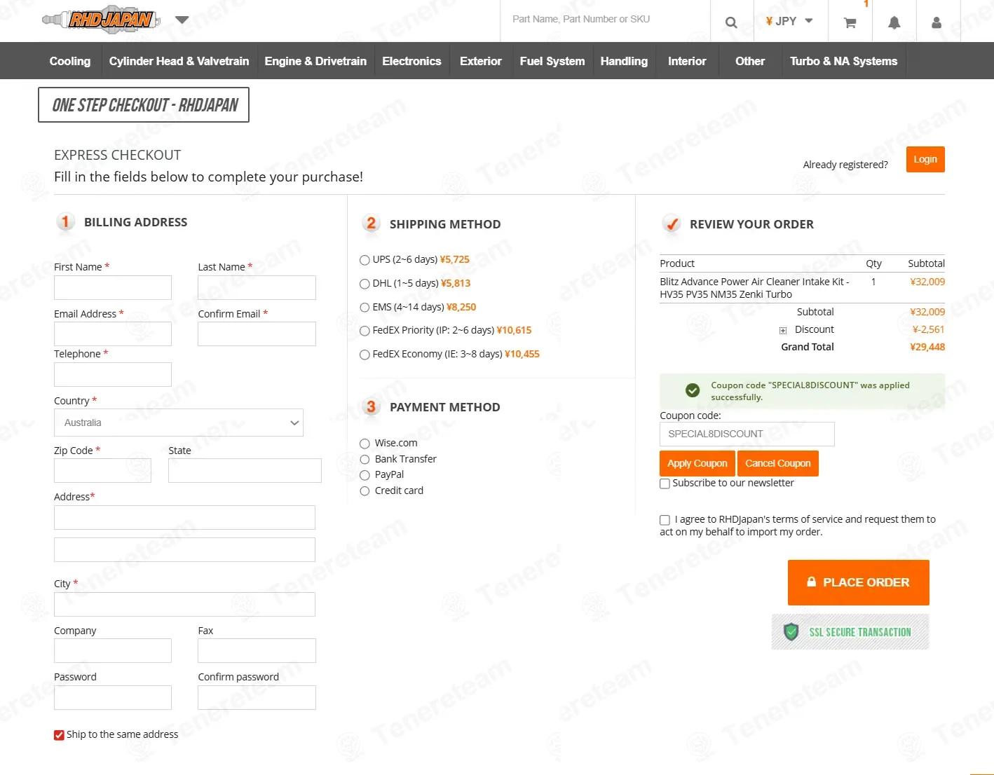Check Subscribe to our newsletter
994x775 pixels.
[665, 483]
